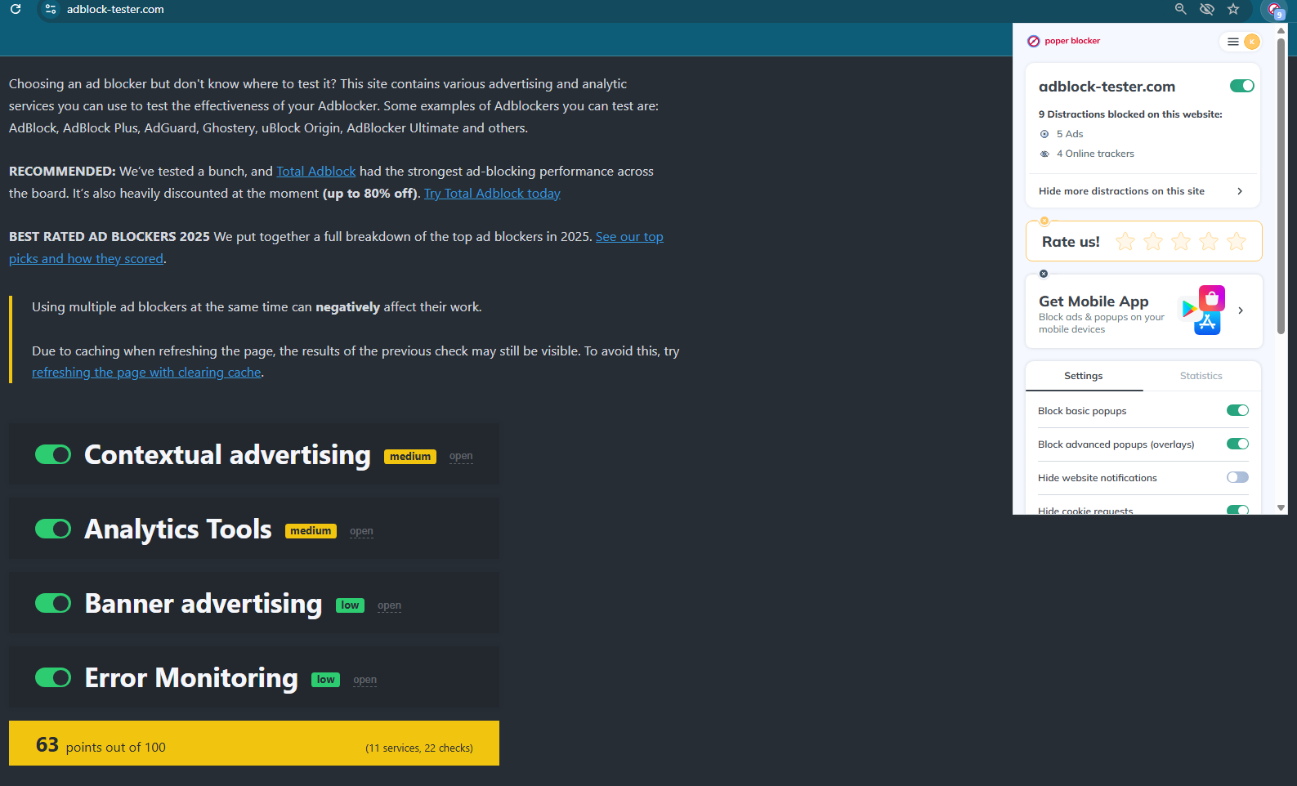This screenshot has height=786, width=1297.
Task: Click the low badge beside Banner advertising
Action: 350,605
